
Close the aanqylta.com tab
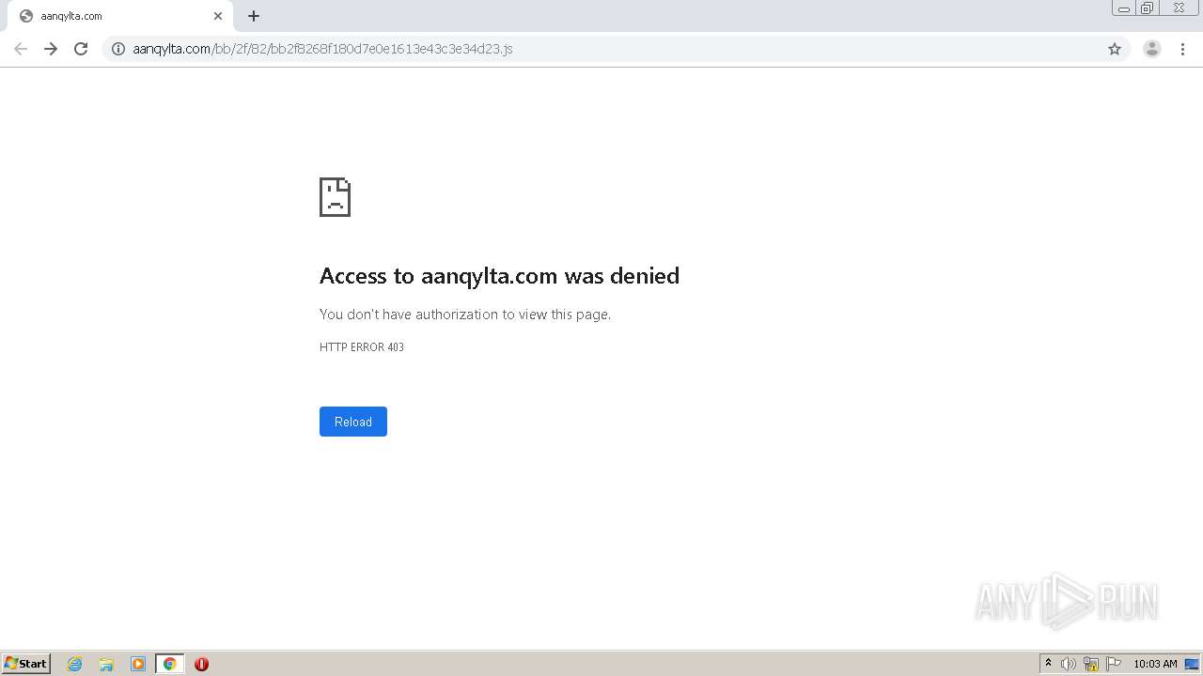tap(218, 16)
